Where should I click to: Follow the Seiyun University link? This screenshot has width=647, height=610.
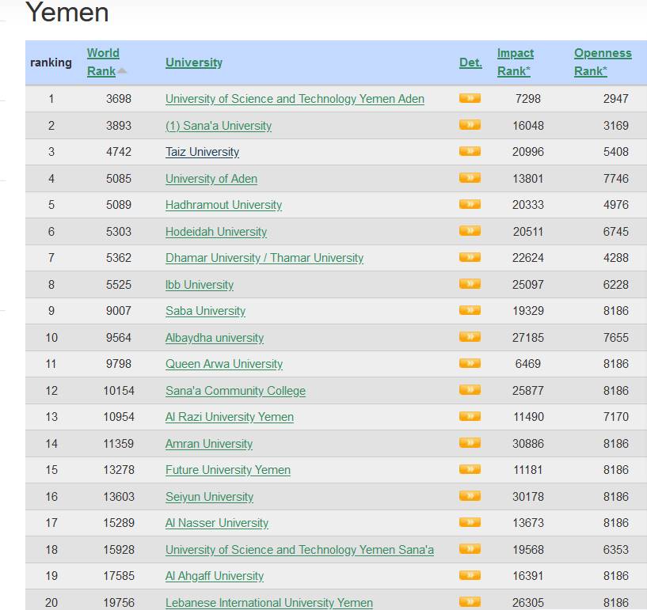pyautogui.click(x=209, y=497)
